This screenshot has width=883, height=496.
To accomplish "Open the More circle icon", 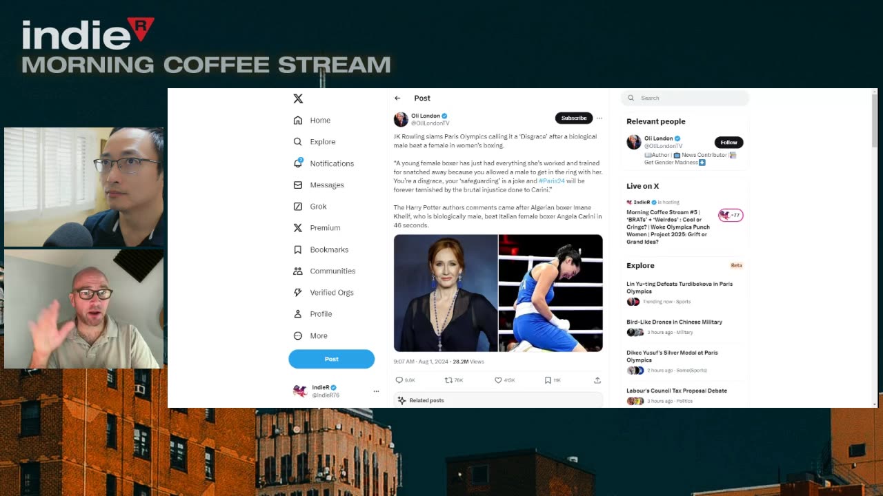I will (298, 335).
